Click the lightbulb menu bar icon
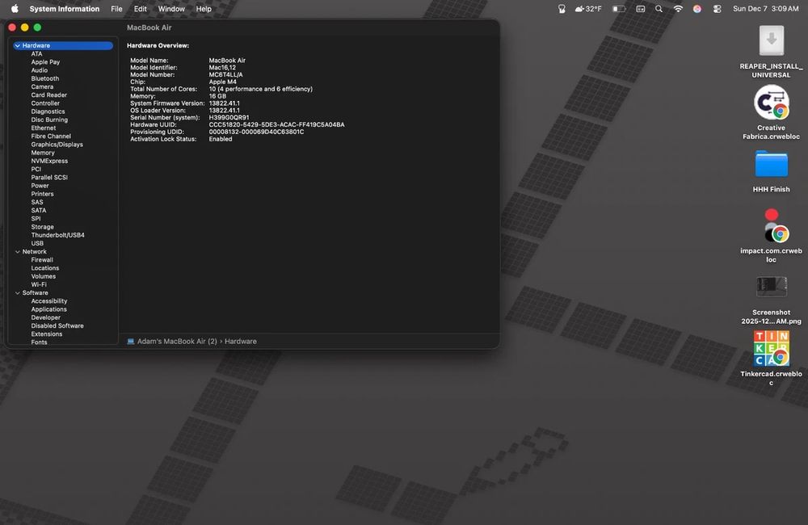Viewport: 808px width, 525px height. 562,9
